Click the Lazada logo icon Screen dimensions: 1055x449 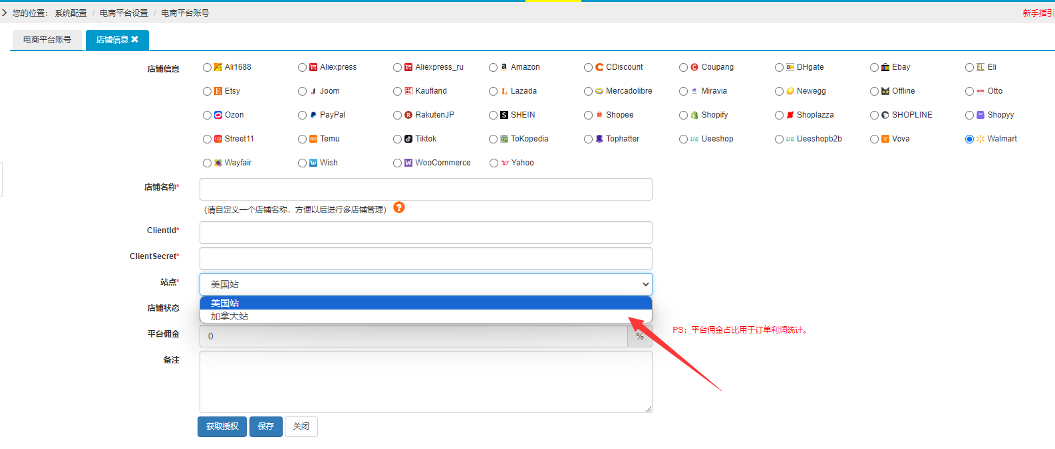[504, 91]
